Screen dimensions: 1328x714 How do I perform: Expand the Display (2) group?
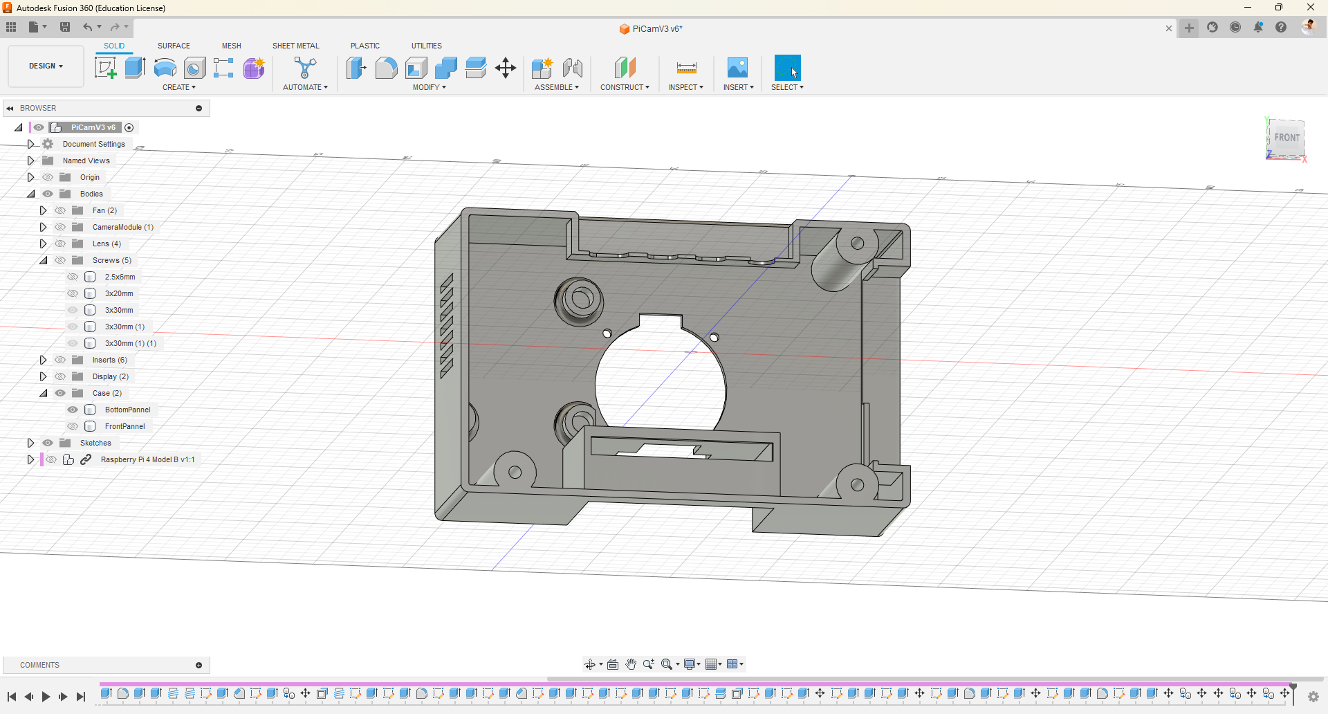(x=43, y=376)
